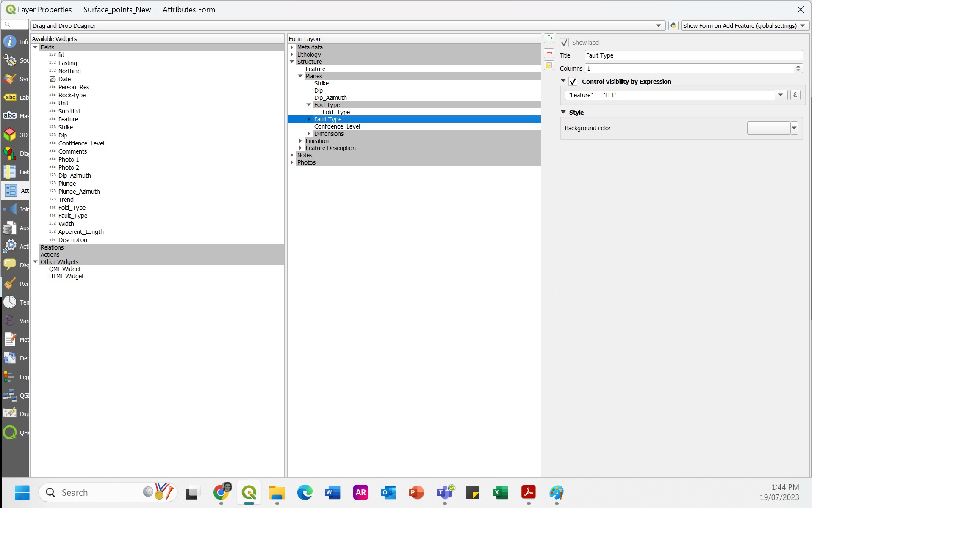Open the Labels yellow abc icon
Screen dimensions: 953x538
coord(10,97)
